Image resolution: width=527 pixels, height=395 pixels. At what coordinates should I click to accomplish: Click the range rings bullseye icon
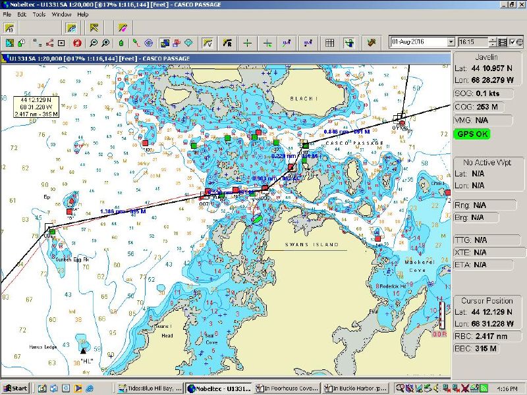pos(148,43)
